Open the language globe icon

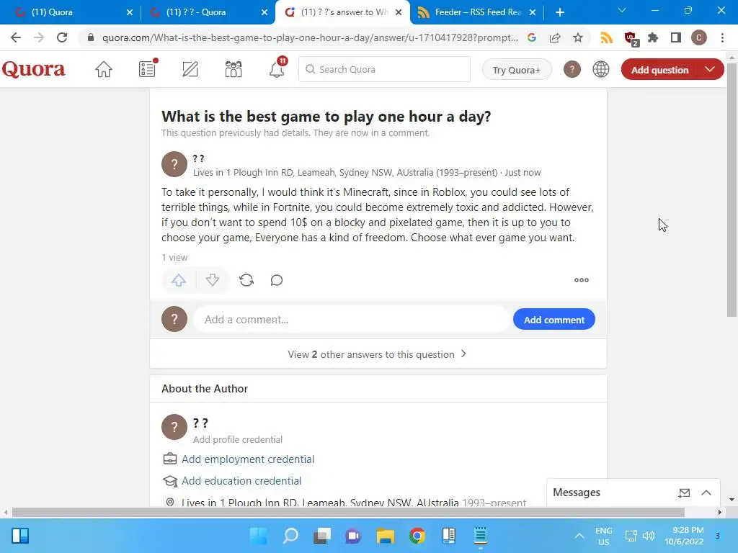pos(600,70)
